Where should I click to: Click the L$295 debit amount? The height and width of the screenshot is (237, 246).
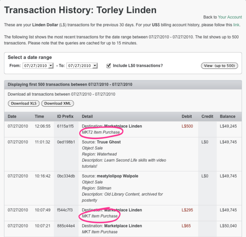[x=187, y=210]
